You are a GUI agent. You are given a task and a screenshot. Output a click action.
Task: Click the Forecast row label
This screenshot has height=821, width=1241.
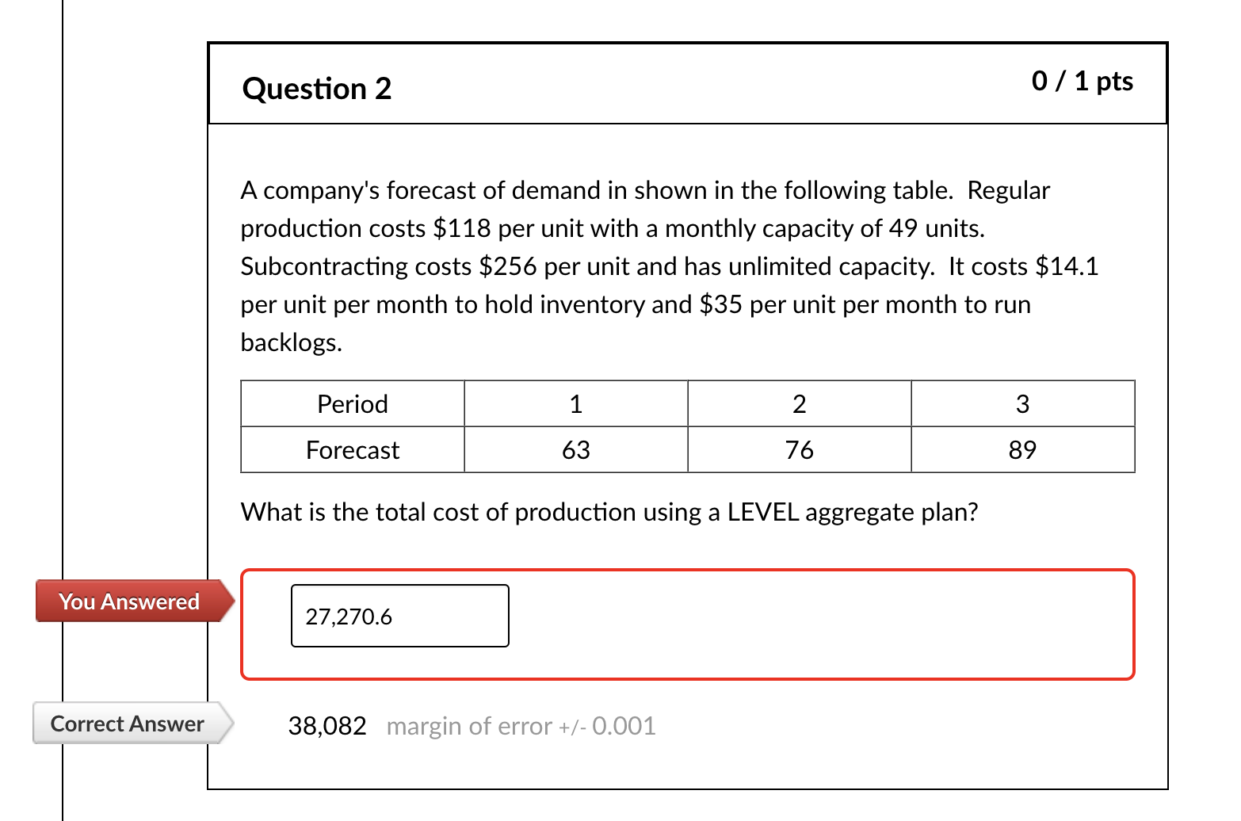(352, 449)
